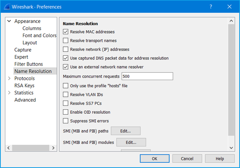Screen dimensions: 240x168
Task: Close the Preferences dialog with X
Action: coord(230,7)
